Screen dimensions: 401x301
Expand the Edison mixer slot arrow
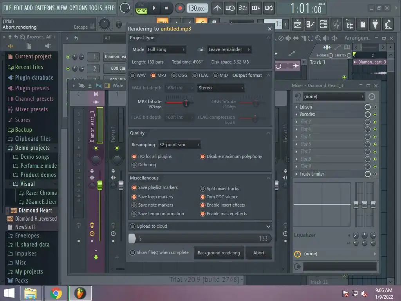pyautogui.click(x=296, y=107)
